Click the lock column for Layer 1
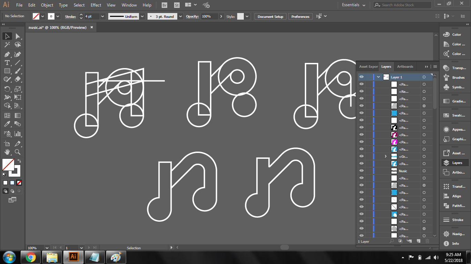The height and width of the screenshot is (264, 471). pyautogui.click(x=369, y=77)
